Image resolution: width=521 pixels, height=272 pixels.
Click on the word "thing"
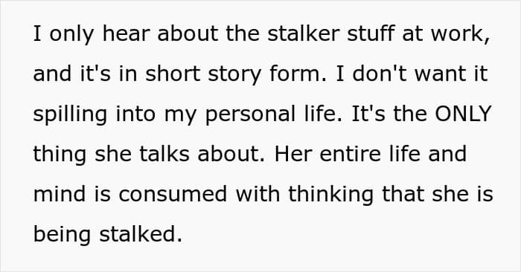click(60, 155)
